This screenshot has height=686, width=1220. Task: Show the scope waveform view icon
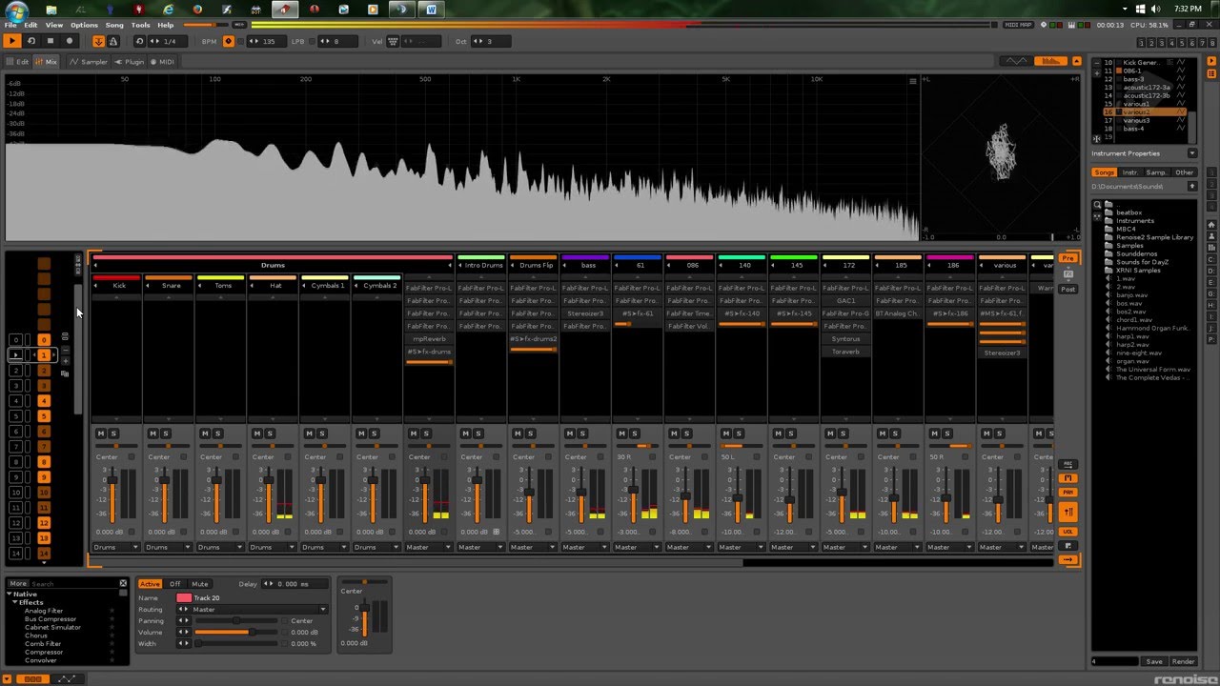(1017, 61)
